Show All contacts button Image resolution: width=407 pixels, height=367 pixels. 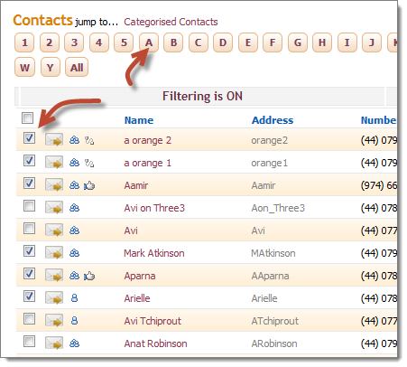77,67
